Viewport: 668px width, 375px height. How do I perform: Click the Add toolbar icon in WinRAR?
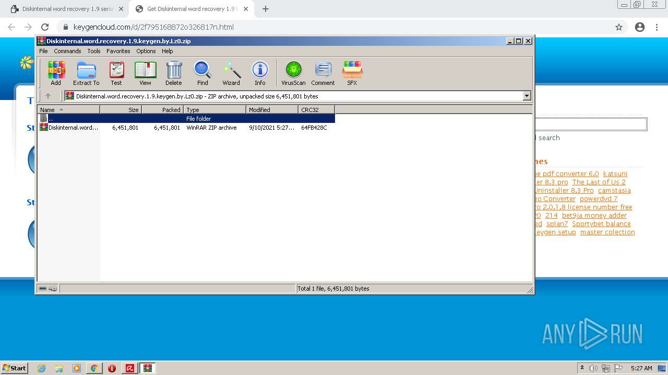[x=56, y=73]
